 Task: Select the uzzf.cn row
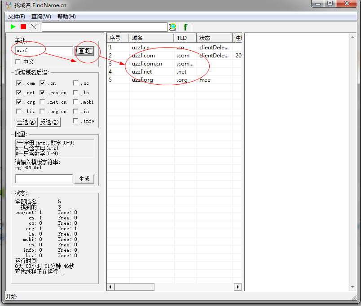point(174,48)
